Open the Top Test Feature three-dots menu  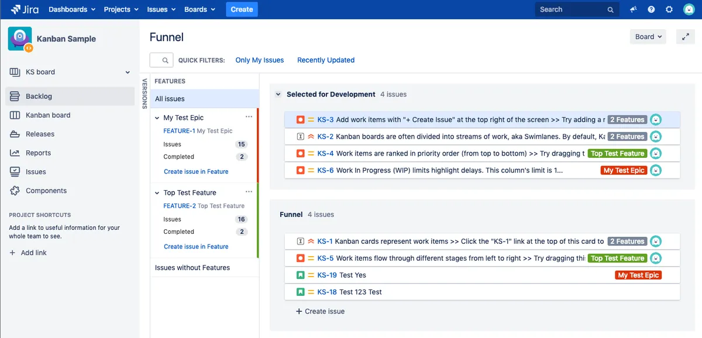pos(249,192)
